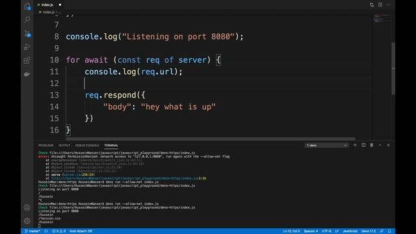Click the Open Changes icon in editor toolbar
The height and width of the screenshot is (234, 416).
(372, 5)
